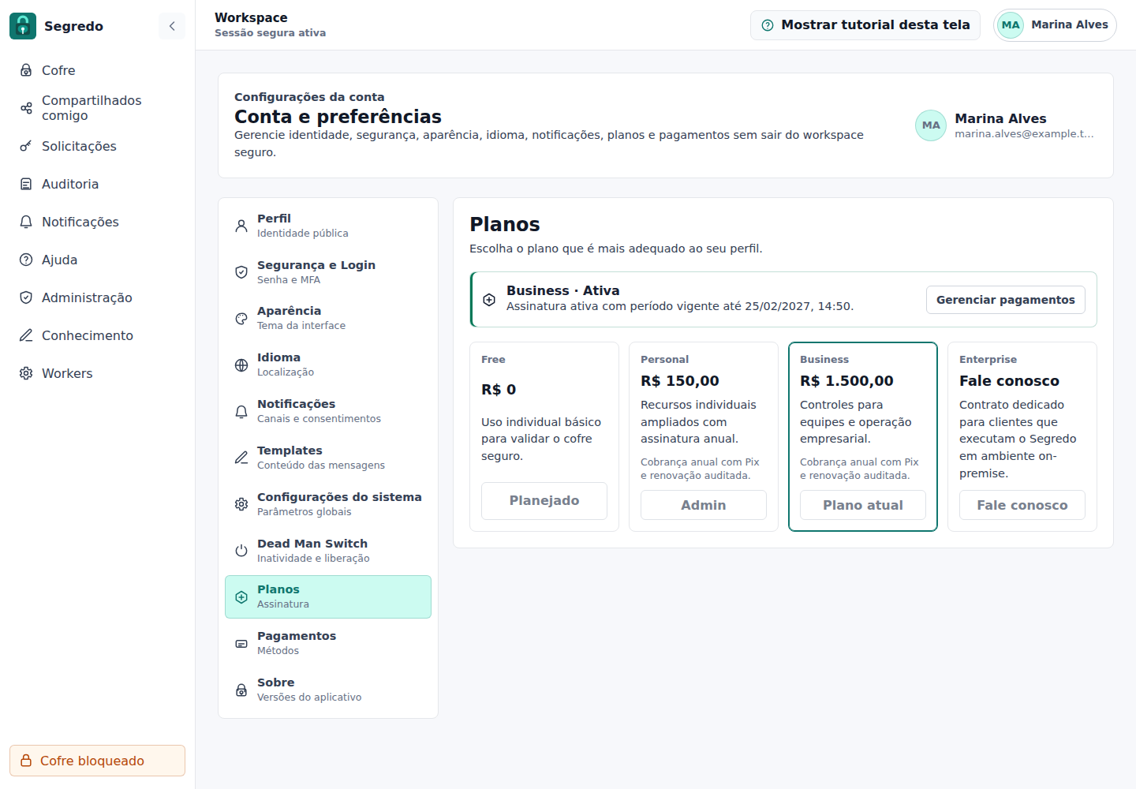This screenshot has width=1136, height=789.
Task: Click the Ajuda question mark icon
Action: tap(26, 260)
